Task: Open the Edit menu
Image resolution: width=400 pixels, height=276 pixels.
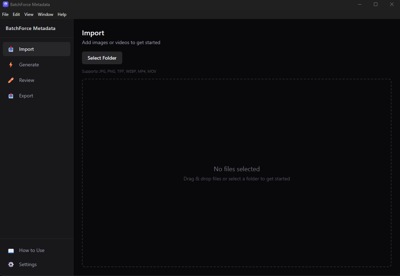Action: pos(16,14)
